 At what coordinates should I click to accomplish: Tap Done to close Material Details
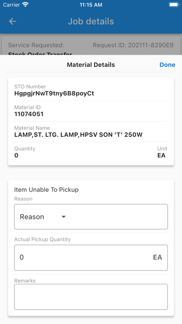tap(167, 65)
